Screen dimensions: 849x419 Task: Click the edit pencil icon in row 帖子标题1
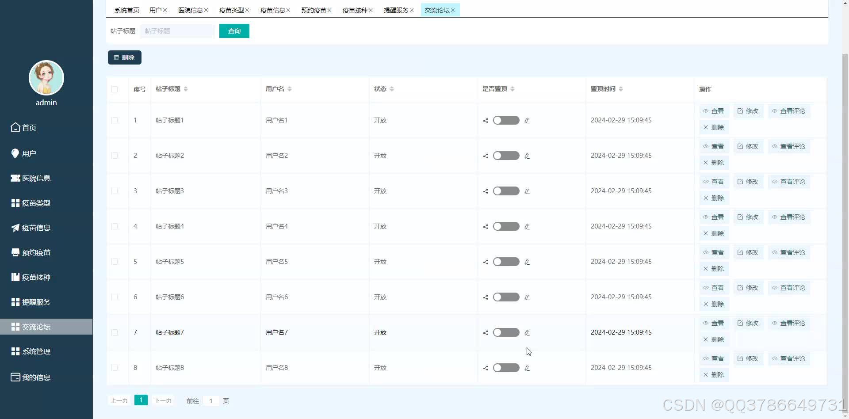point(527,121)
